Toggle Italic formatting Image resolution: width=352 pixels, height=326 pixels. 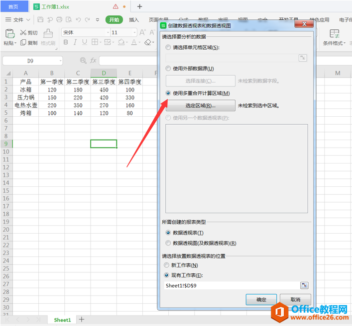click(75, 42)
